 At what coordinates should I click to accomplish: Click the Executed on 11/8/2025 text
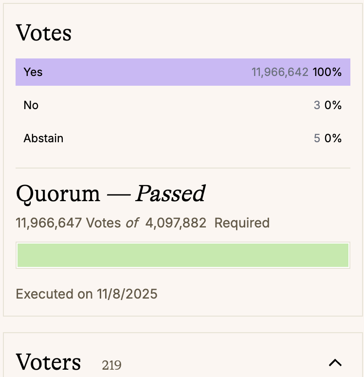click(87, 294)
